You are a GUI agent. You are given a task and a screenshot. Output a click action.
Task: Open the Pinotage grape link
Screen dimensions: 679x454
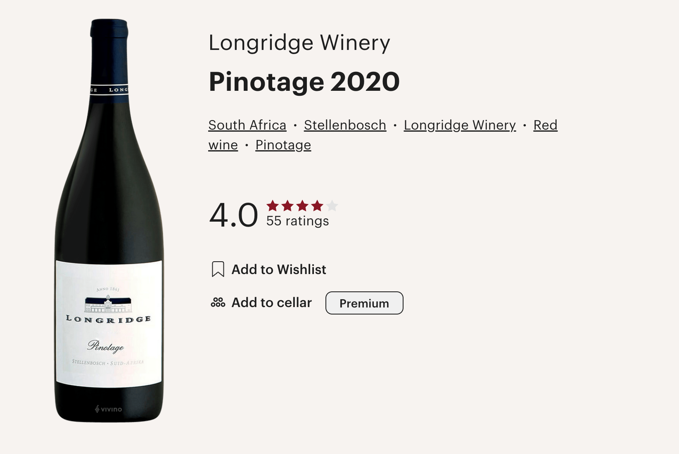point(283,145)
